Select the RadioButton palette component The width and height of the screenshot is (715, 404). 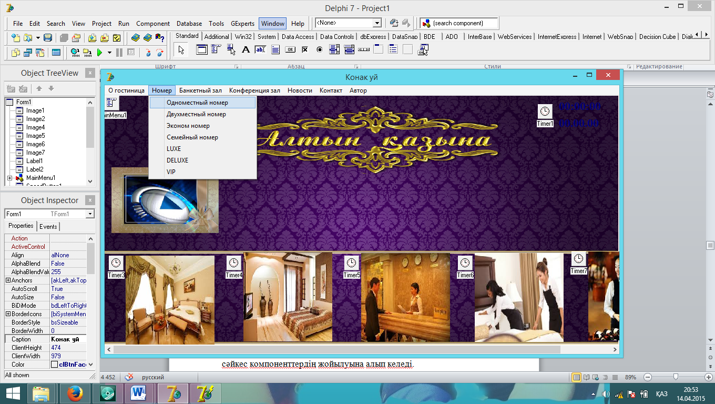coord(319,50)
